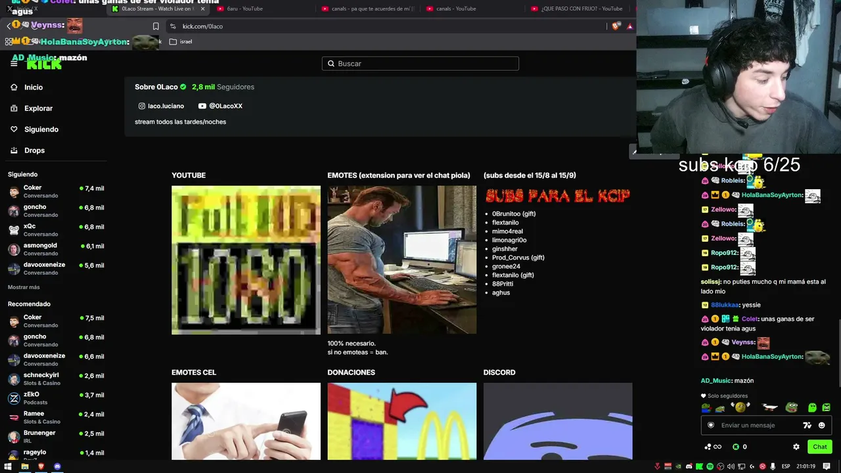This screenshot has width=841, height=473.
Task: Open the Brave Rewards triangle icon
Action: tap(630, 26)
